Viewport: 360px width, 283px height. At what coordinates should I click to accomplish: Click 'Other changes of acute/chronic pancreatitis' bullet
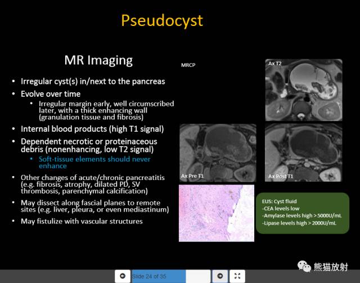tap(92, 184)
